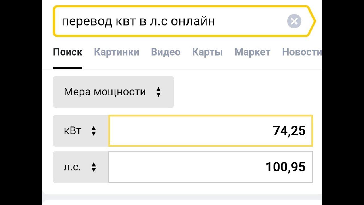The height and width of the screenshot is (205, 364).
Task: Click the yellow arrow tip of search box
Action: point(313,21)
